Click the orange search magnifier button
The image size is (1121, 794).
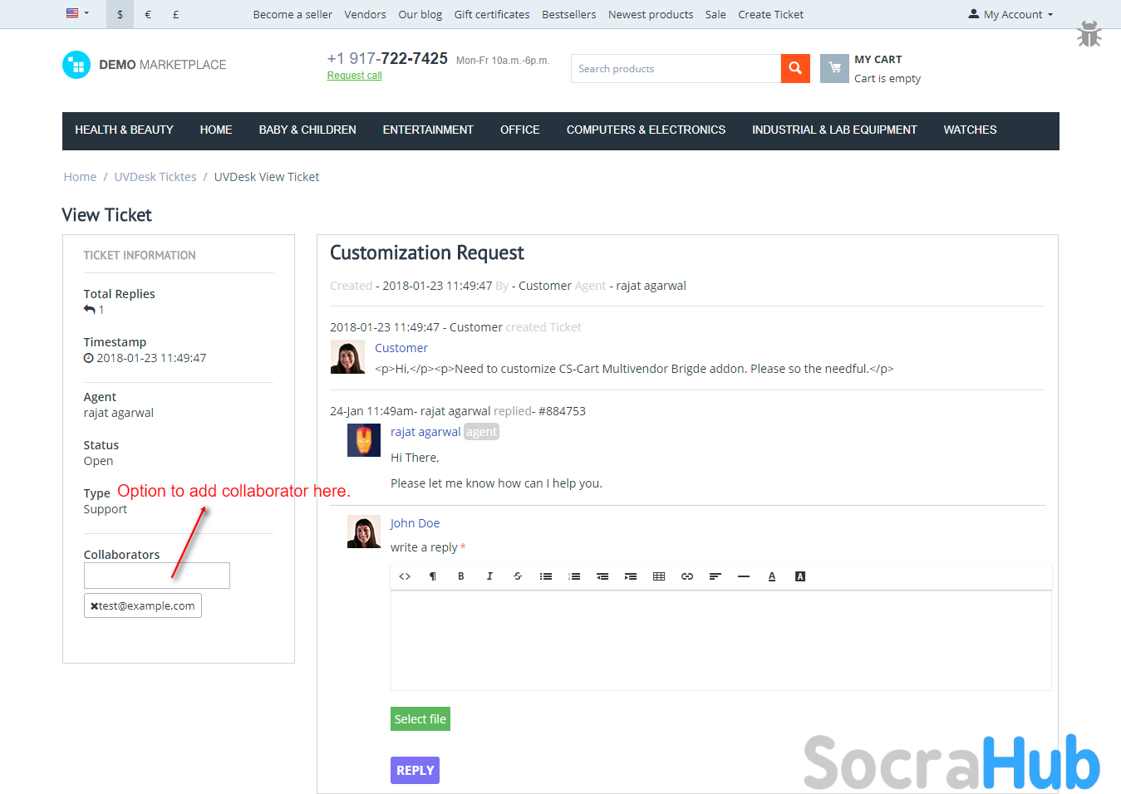point(795,69)
